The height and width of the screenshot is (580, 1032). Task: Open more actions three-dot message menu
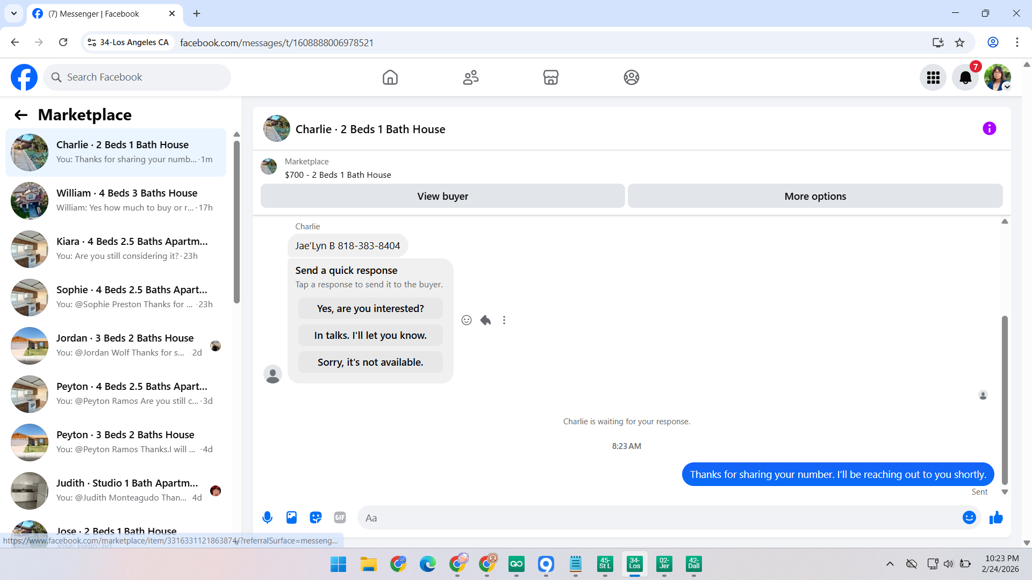(x=504, y=321)
